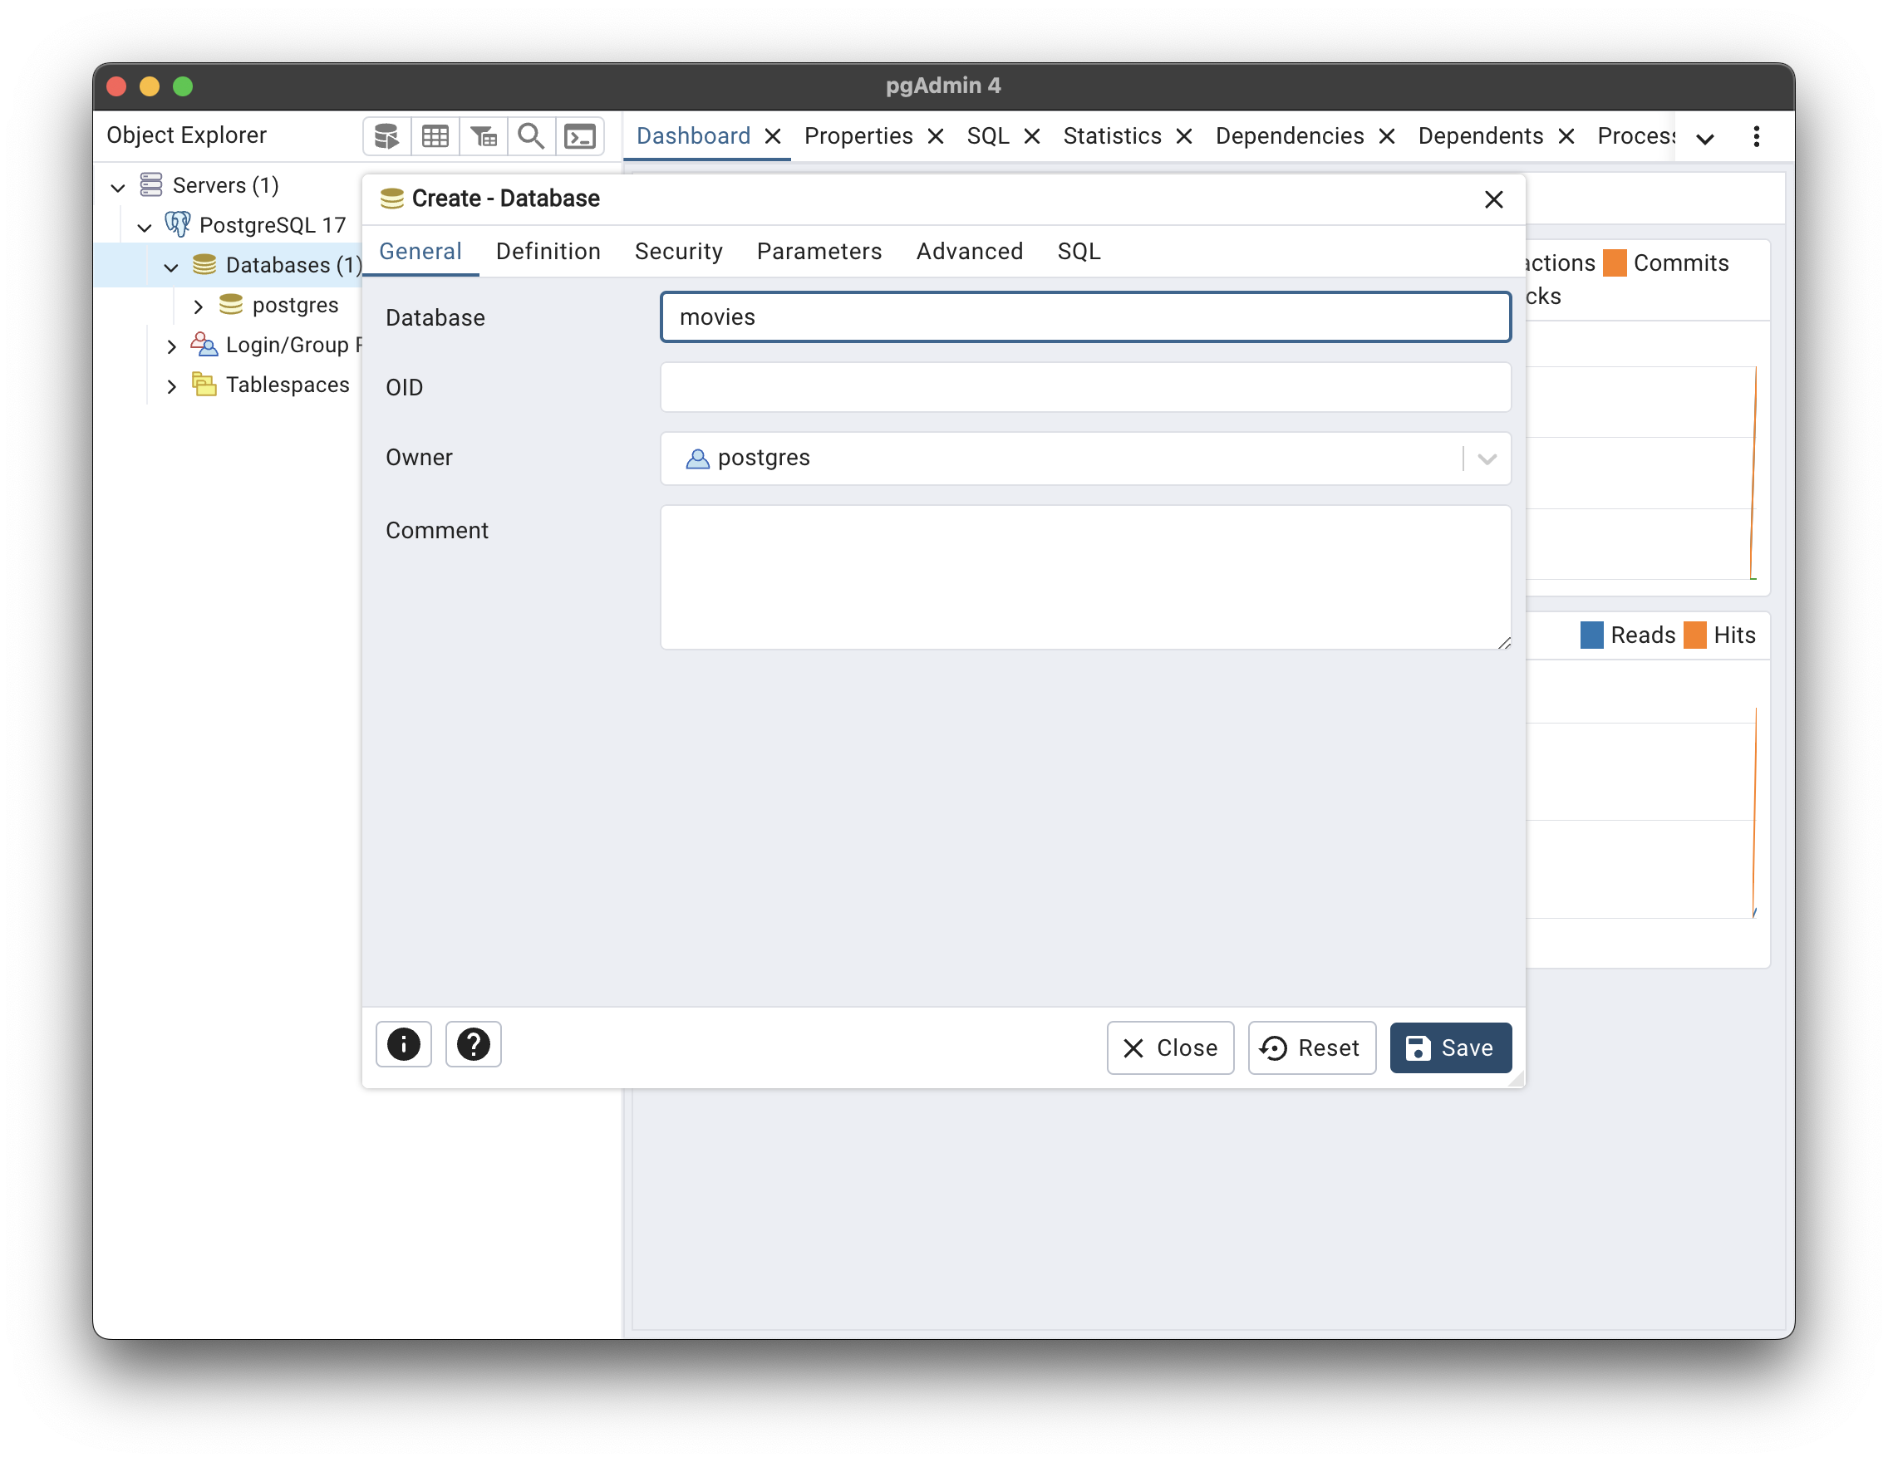Expand the Tablespaces tree node
This screenshot has height=1462, width=1888.
pyautogui.click(x=171, y=386)
